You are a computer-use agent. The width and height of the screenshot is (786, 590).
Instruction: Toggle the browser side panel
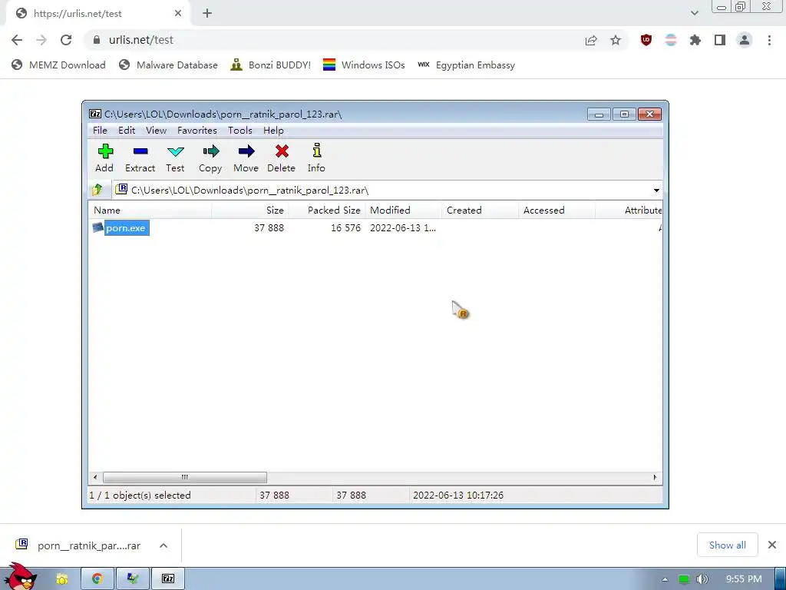pos(720,40)
